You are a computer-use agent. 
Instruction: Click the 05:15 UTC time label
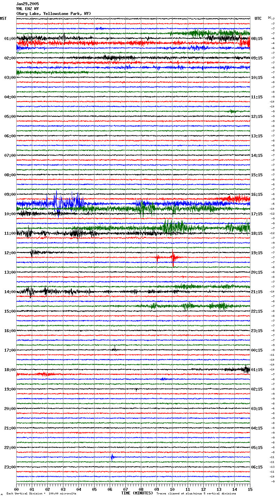[257, 448]
